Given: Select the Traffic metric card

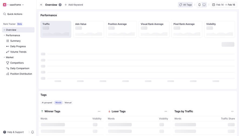Looking at the screenshot, I should tap(56, 29).
